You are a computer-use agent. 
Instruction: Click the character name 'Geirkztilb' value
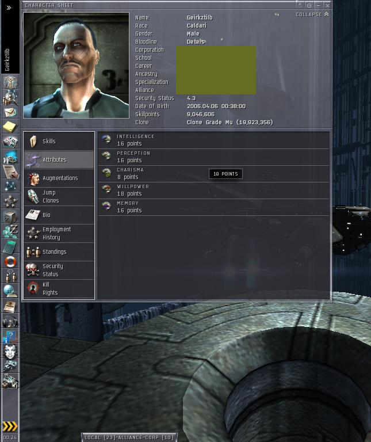pyautogui.click(x=200, y=17)
